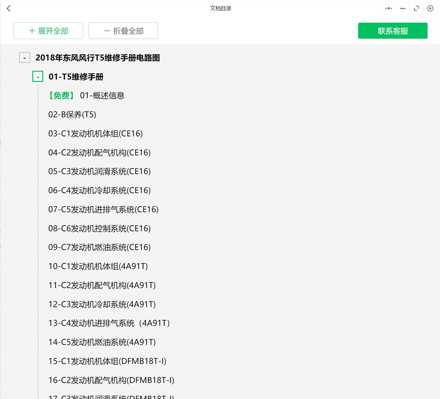
Task: Click 折叠全部 to collapse all chapters
Action: 123,31
